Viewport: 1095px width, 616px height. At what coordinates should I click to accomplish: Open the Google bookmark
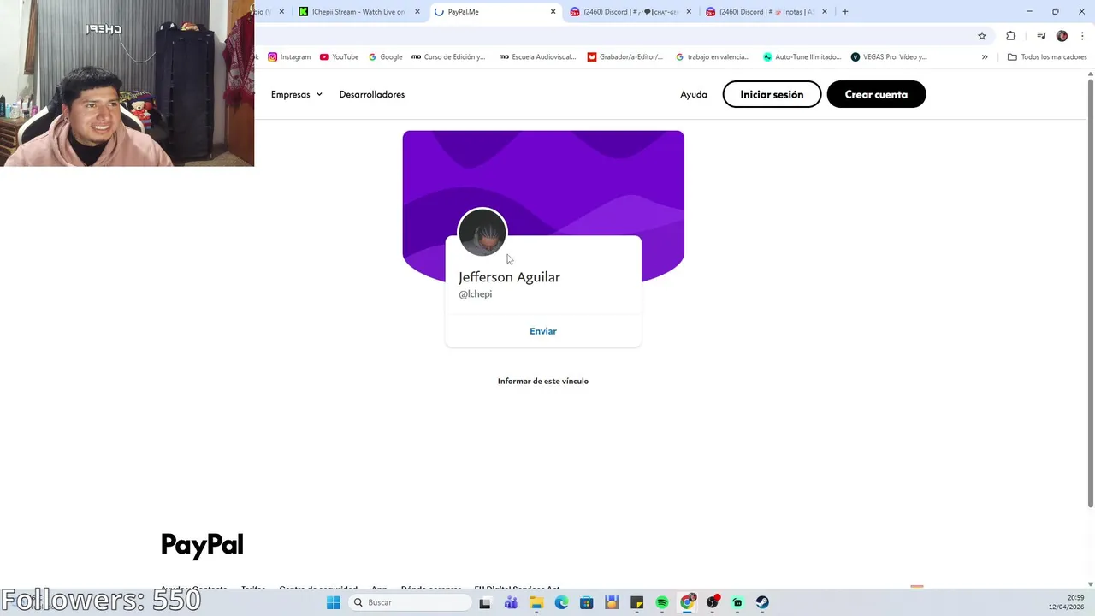[x=385, y=57]
